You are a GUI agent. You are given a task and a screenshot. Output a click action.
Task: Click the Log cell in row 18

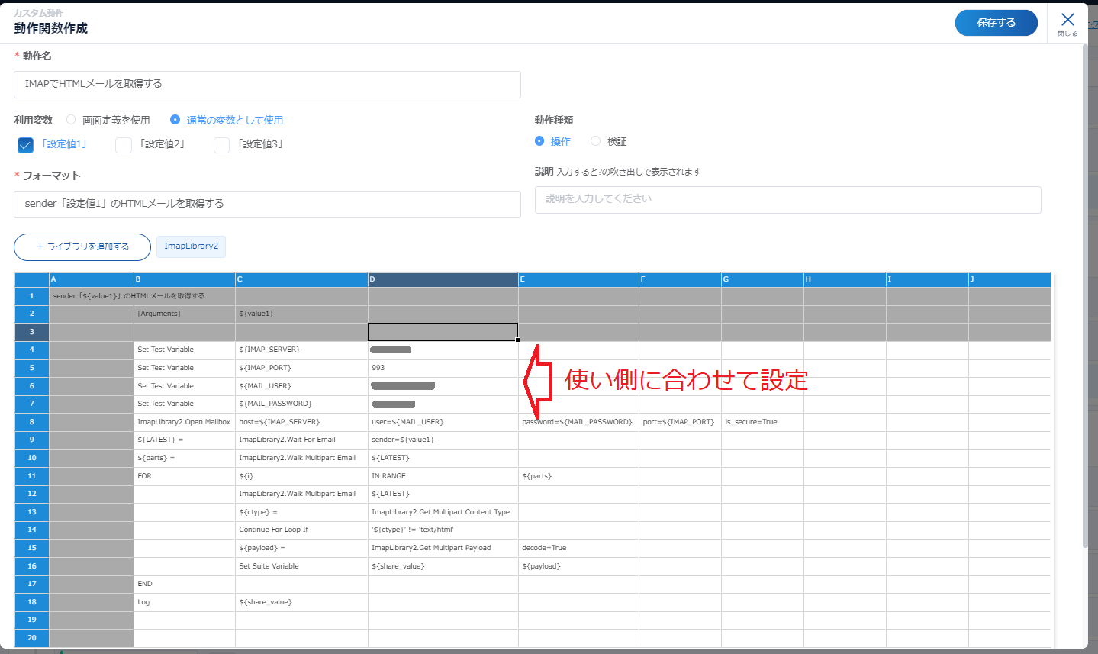tap(184, 602)
